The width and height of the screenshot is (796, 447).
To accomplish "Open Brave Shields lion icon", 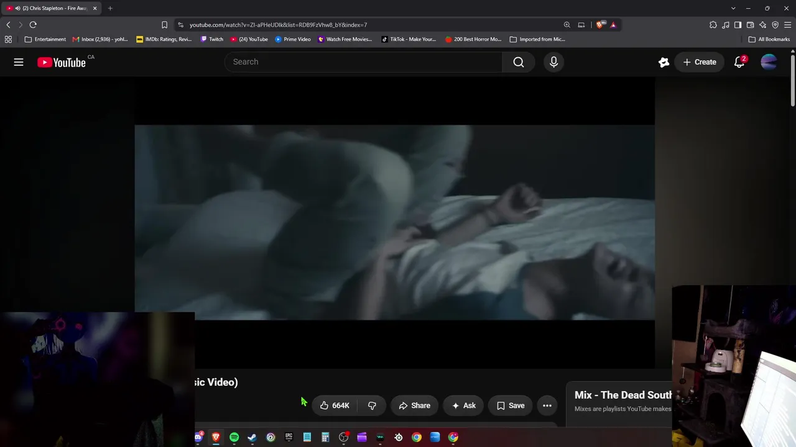I will (599, 25).
